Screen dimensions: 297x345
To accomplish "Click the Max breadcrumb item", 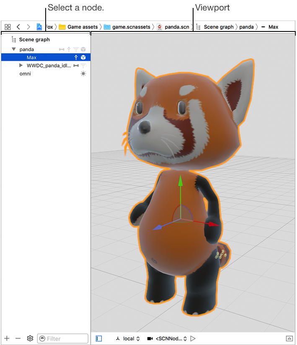I will tap(270, 27).
